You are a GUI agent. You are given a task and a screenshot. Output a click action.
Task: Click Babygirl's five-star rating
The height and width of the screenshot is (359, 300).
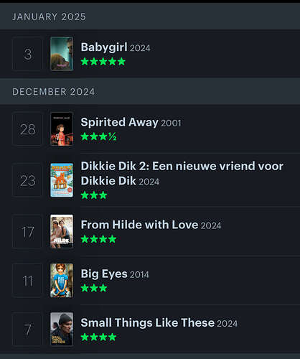tap(103, 62)
